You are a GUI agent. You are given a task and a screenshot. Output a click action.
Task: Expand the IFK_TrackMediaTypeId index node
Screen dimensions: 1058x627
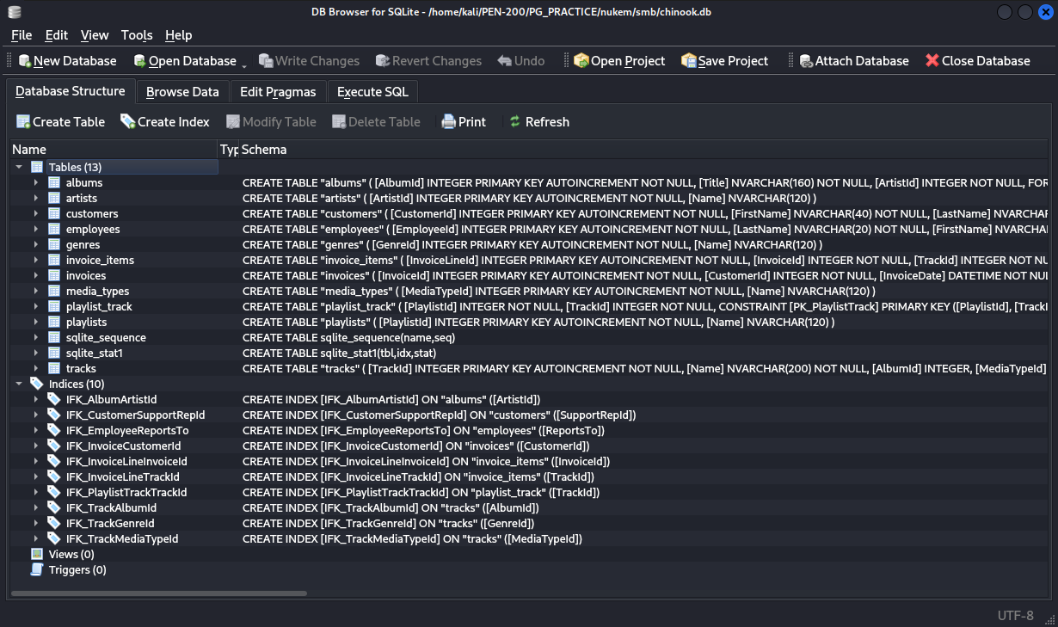[36, 538]
